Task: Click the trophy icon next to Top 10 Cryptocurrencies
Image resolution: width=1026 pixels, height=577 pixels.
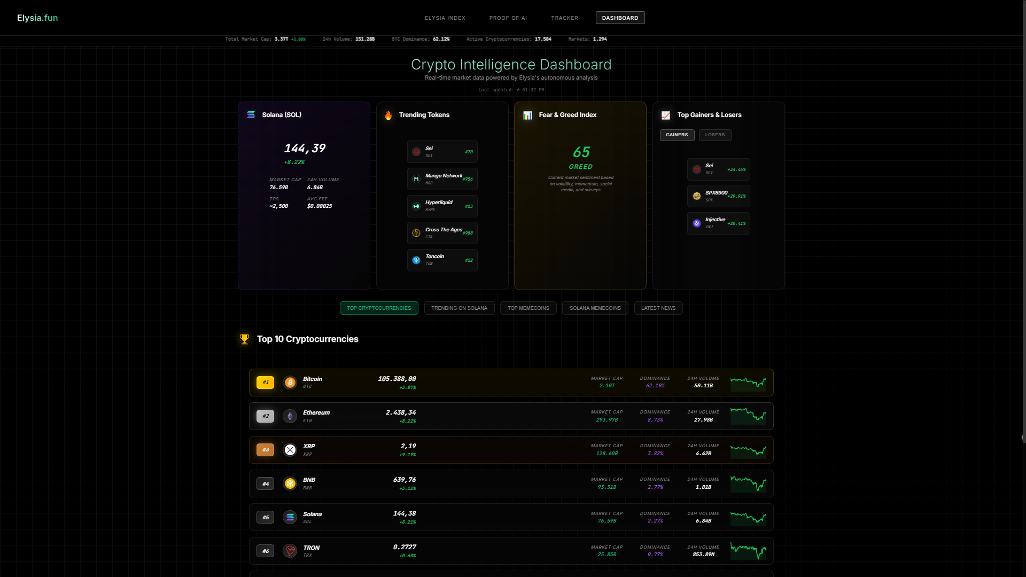Action: (x=245, y=339)
